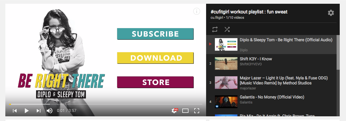Image resolution: width=346 pixels, height=121 pixels.
Task: Toggle shuffle for the playlist
Action: click(x=227, y=29)
